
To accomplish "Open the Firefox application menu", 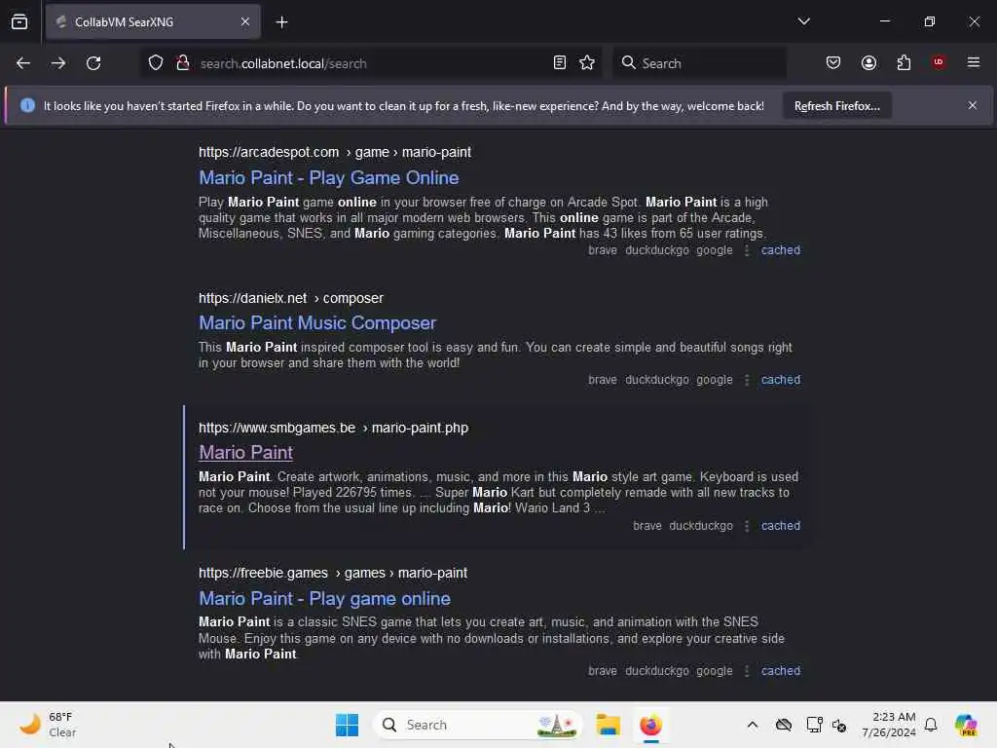I will point(974,62).
